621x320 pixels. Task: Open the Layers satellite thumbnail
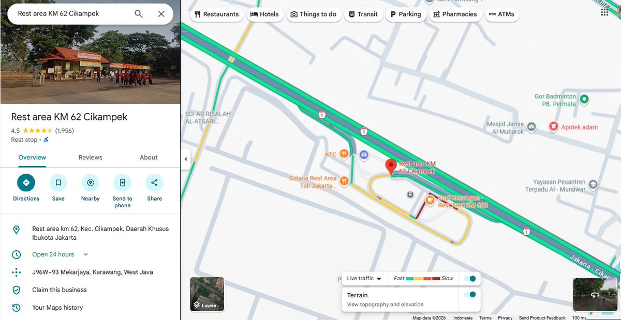[x=207, y=294]
